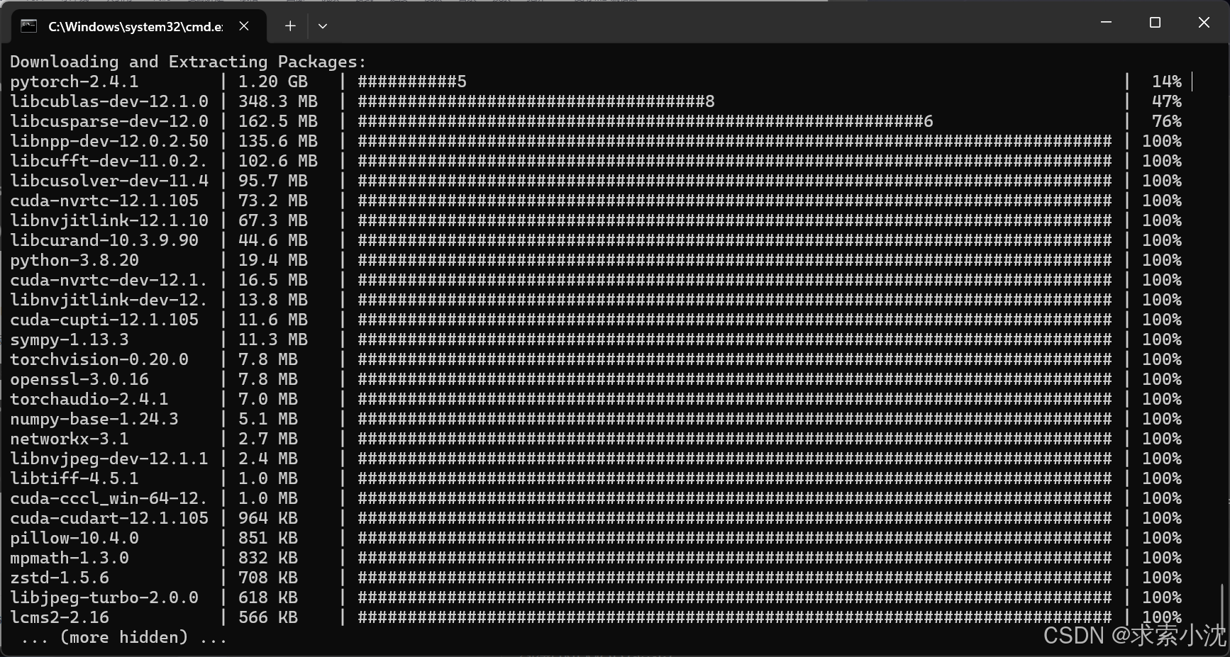Click the 851 KB size value
1230x657 pixels.
tap(268, 538)
